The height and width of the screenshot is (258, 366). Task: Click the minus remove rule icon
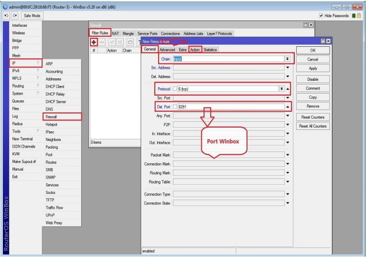(103, 43)
